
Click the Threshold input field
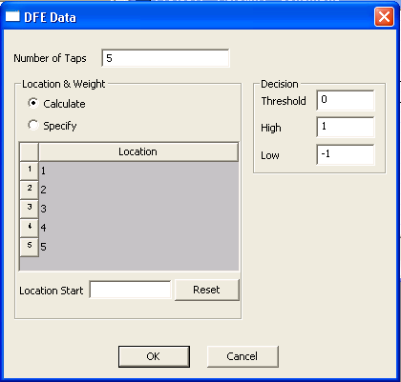[346, 100]
